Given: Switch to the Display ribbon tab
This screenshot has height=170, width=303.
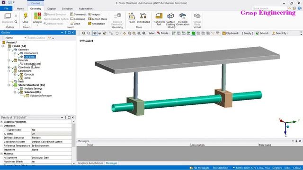Looking at the screenshot, I should pos(52,8).
